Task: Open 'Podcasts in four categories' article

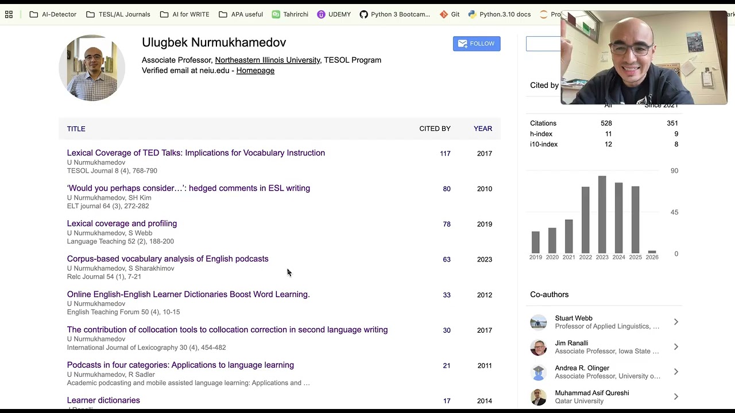Action: (180, 365)
